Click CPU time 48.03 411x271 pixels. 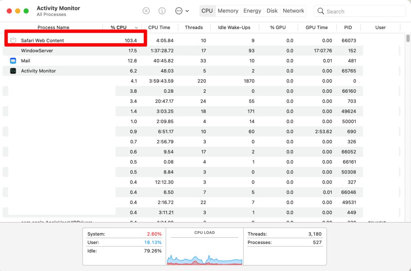click(167, 71)
